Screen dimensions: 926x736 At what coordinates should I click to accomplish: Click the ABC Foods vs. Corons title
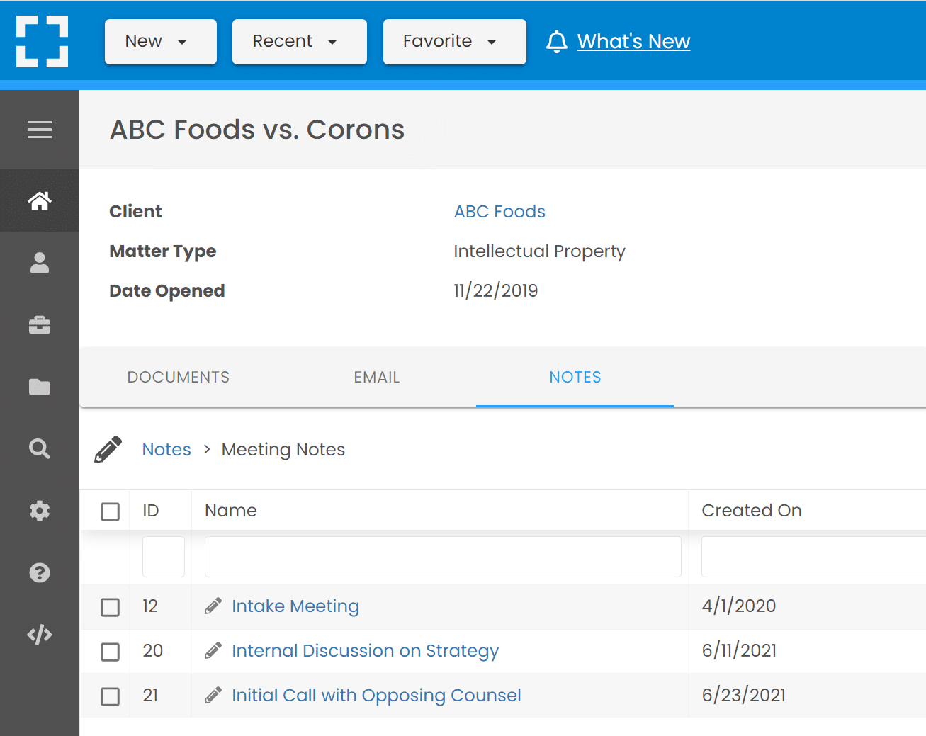tap(257, 130)
